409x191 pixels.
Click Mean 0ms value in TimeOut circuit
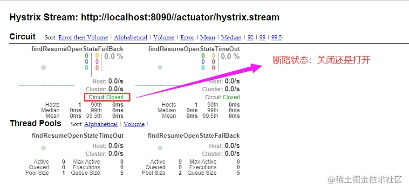point(192,116)
